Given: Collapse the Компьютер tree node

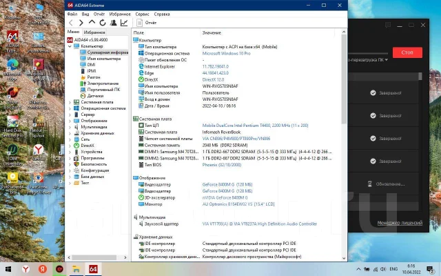Looking at the screenshot, I should click(x=70, y=46).
